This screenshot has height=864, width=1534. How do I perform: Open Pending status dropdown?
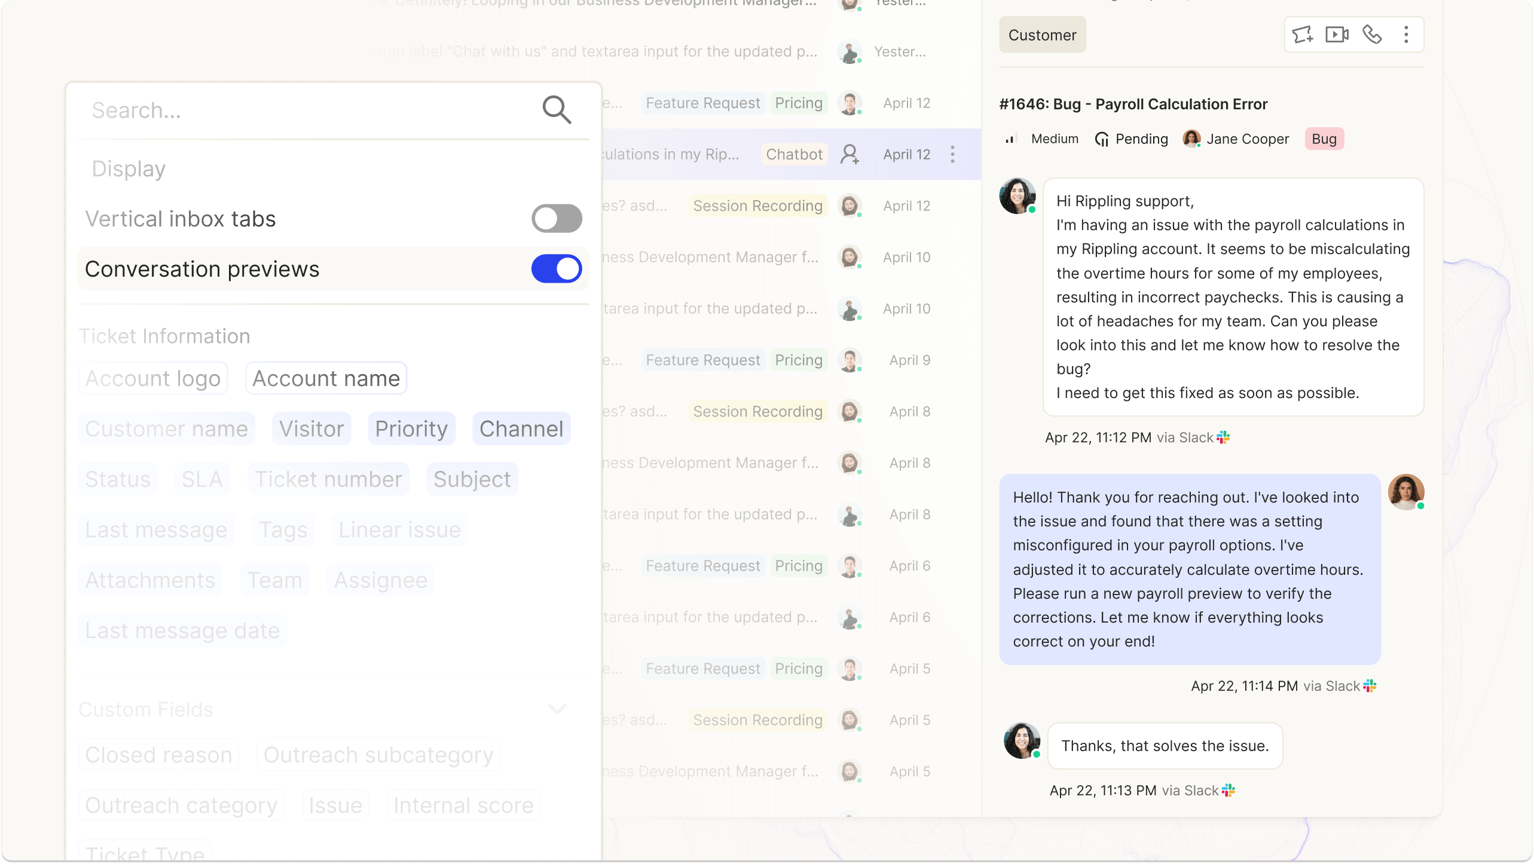[1131, 139]
